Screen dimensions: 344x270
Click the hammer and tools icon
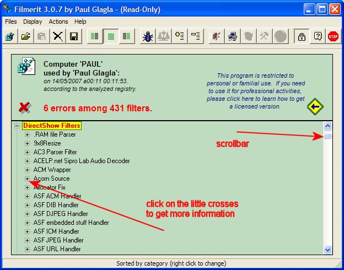[265, 36]
